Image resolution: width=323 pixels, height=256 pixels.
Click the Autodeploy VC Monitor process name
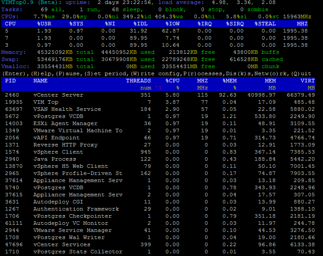pyautogui.click(x=71, y=223)
